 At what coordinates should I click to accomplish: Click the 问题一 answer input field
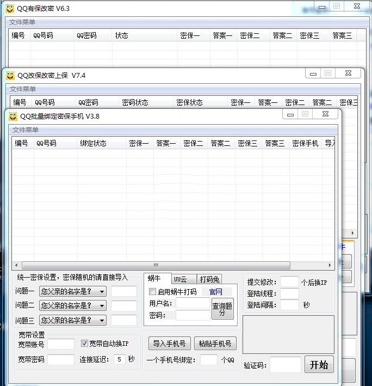tap(124, 291)
